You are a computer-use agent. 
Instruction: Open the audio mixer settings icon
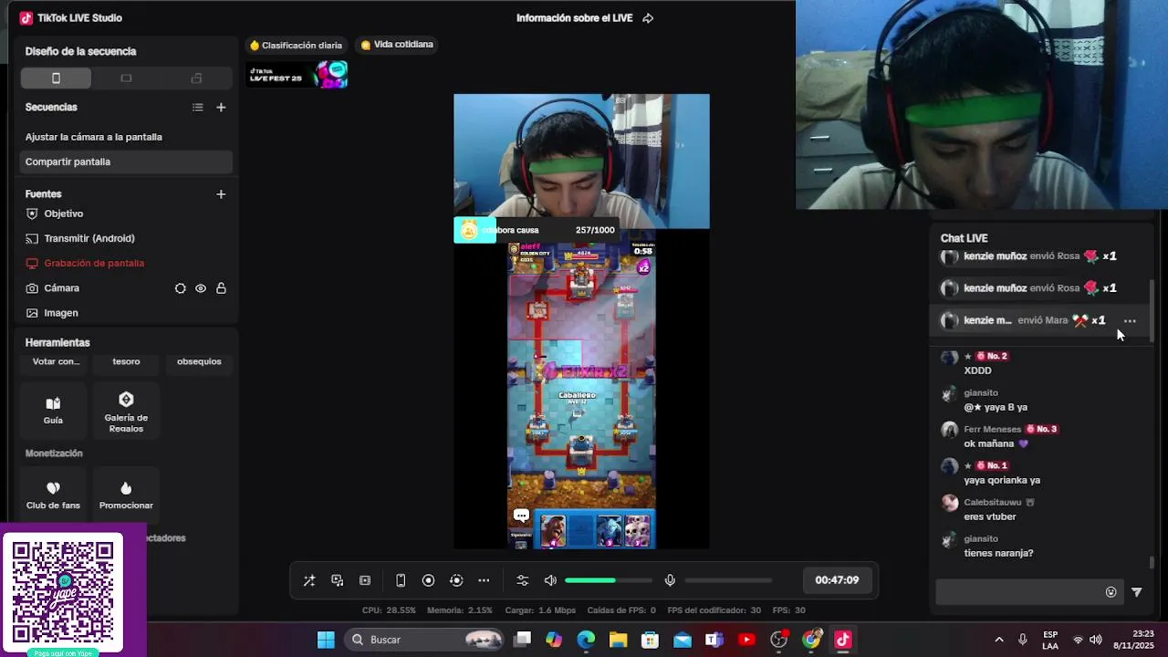point(522,580)
